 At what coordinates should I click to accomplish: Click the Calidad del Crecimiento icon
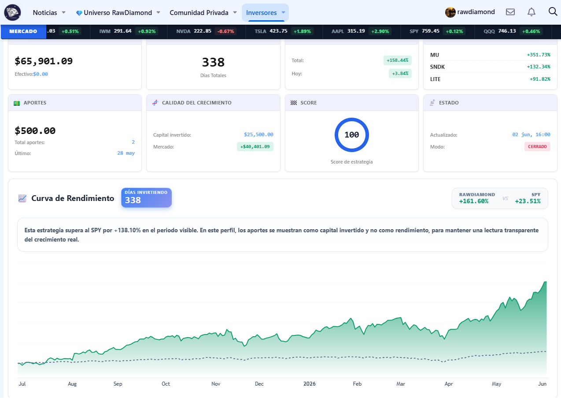pyautogui.click(x=155, y=103)
